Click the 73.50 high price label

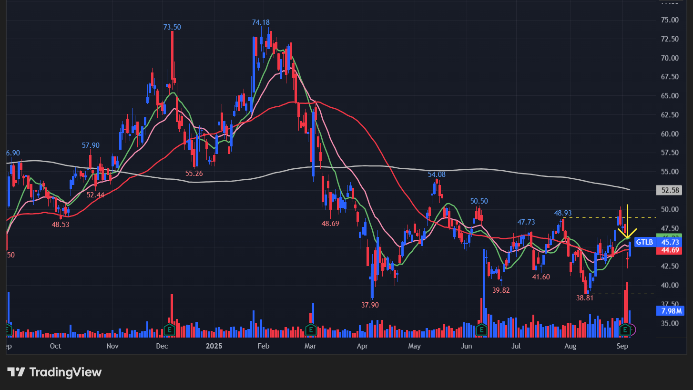[x=172, y=27]
